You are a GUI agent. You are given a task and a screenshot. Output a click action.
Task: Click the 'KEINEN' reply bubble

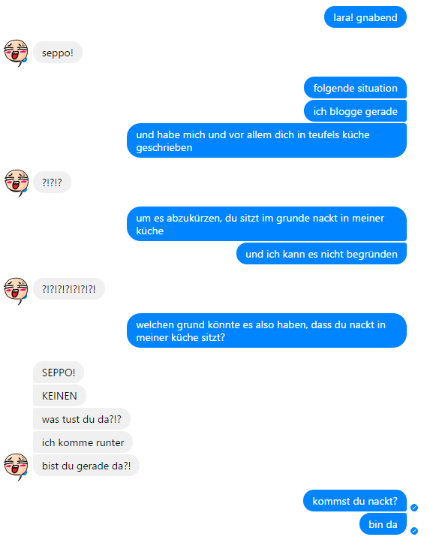[59, 396]
